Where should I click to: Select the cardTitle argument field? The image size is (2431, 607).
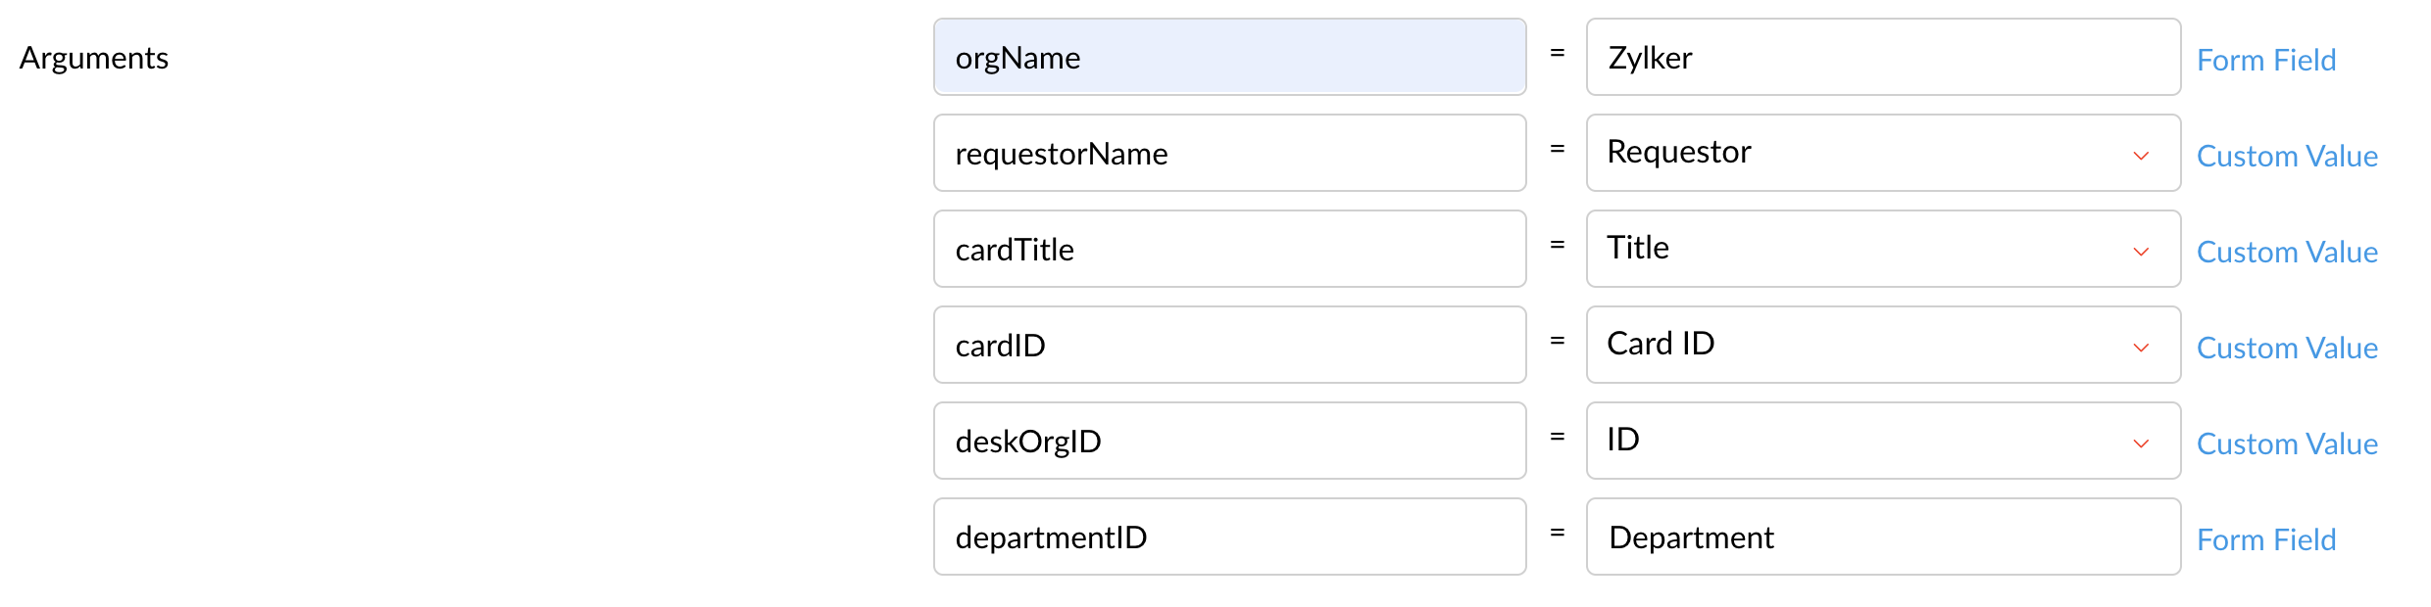1229,249
